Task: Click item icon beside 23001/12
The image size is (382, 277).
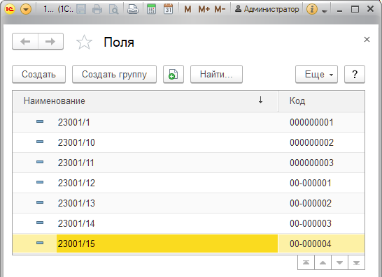Action: tap(40, 182)
